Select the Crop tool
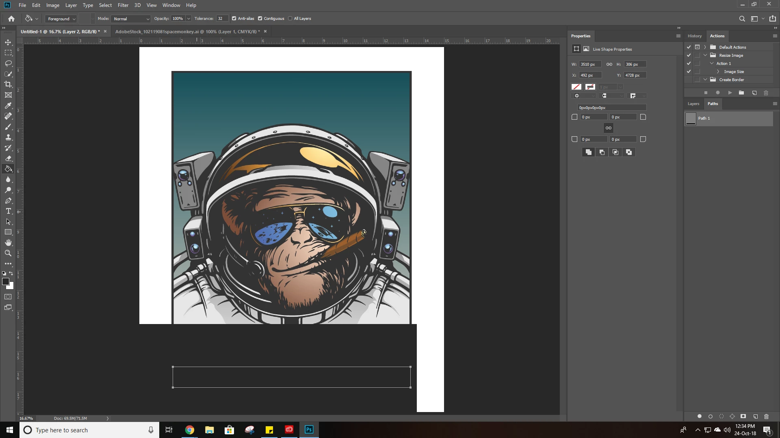780x438 pixels. 8,84
